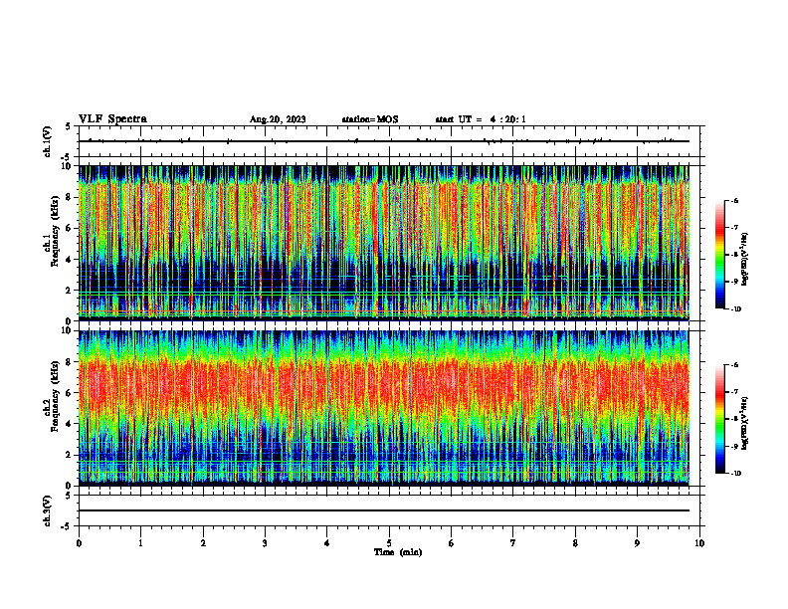
Task: Click time axis tick label "5"
Action: click(389, 543)
